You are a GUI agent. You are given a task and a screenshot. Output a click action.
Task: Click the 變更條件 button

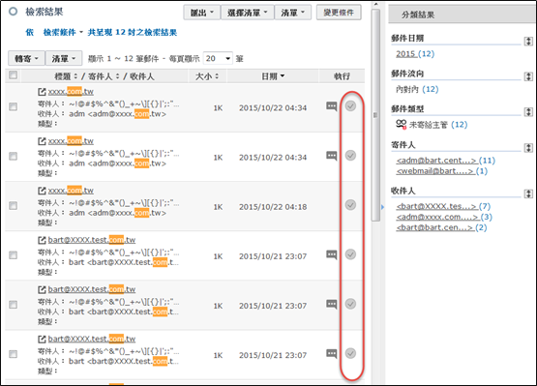(x=339, y=13)
